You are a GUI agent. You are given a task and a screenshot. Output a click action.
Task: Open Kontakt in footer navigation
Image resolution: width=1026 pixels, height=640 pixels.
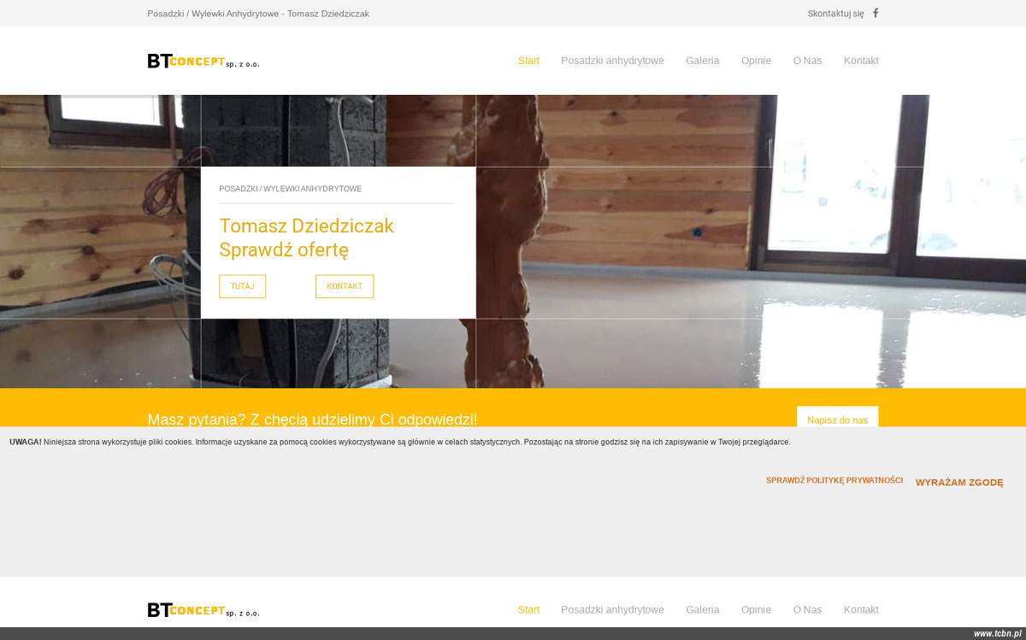point(861,610)
